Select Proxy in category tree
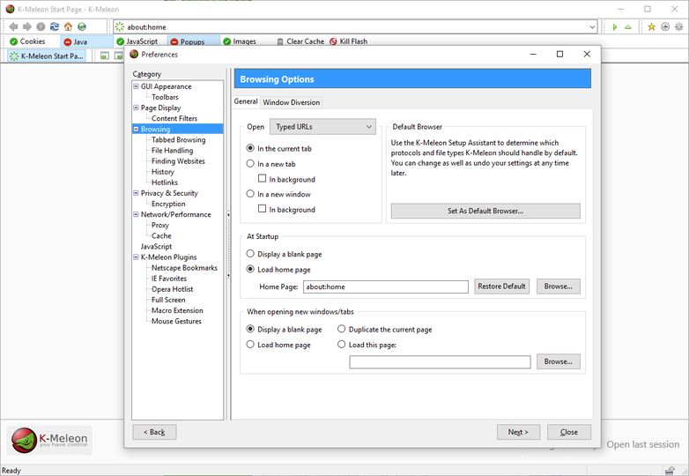Image resolution: width=689 pixels, height=476 pixels. tap(160, 225)
